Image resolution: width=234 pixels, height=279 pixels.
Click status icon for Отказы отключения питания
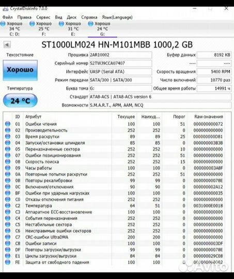pyautogui.click(x=8, y=199)
